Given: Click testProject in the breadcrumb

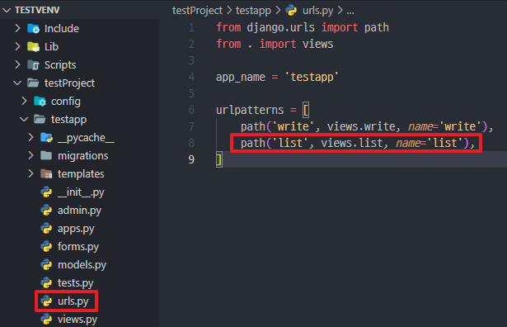Looking at the screenshot, I should pos(197,11).
